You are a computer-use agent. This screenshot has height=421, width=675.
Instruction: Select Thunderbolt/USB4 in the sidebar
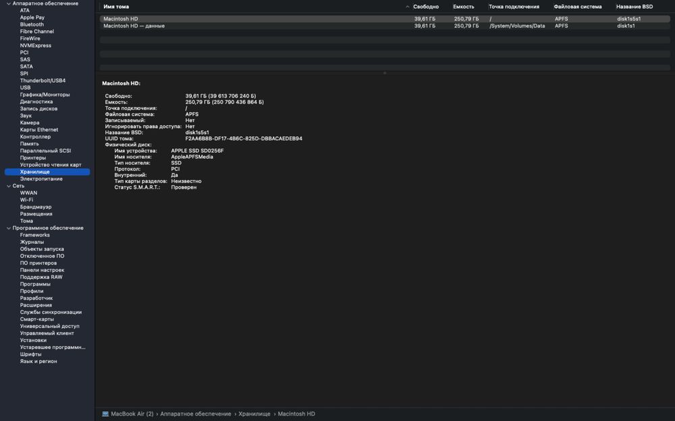click(x=43, y=81)
